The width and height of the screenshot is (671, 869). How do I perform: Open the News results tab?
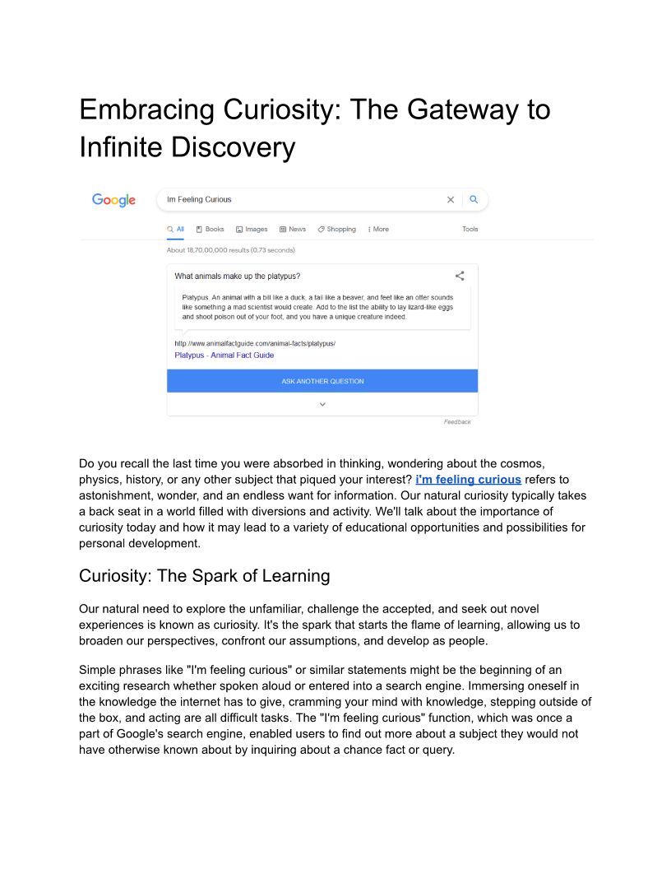click(x=293, y=230)
